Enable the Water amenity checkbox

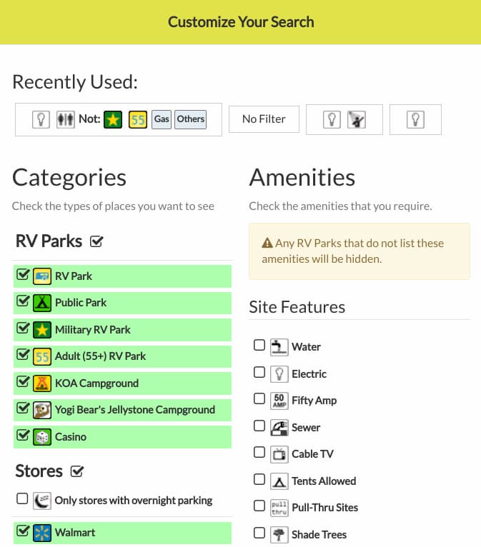coord(259,345)
